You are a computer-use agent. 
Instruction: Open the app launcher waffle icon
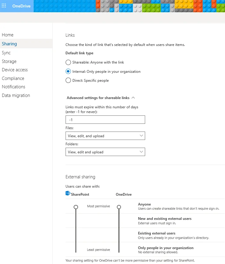tap(4, 6)
